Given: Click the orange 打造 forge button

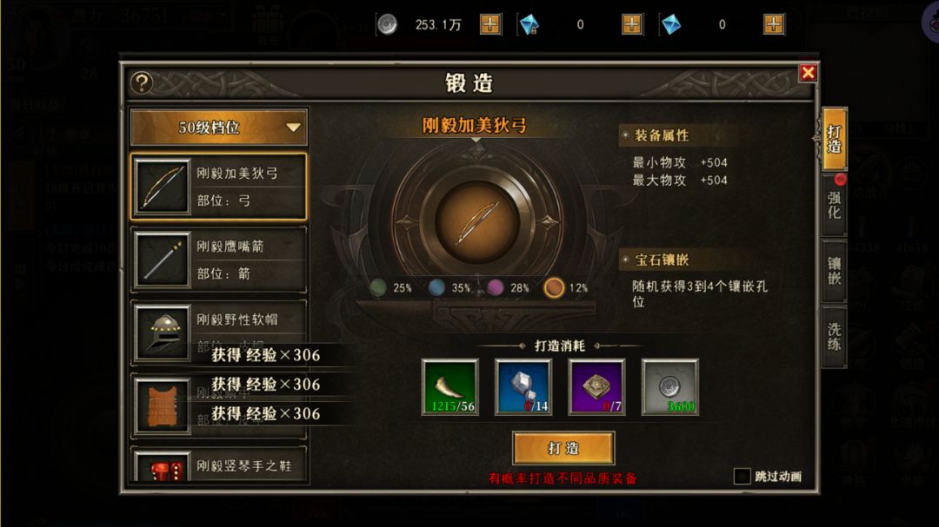Looking at the screenshot, I should [x=563, y=448].
